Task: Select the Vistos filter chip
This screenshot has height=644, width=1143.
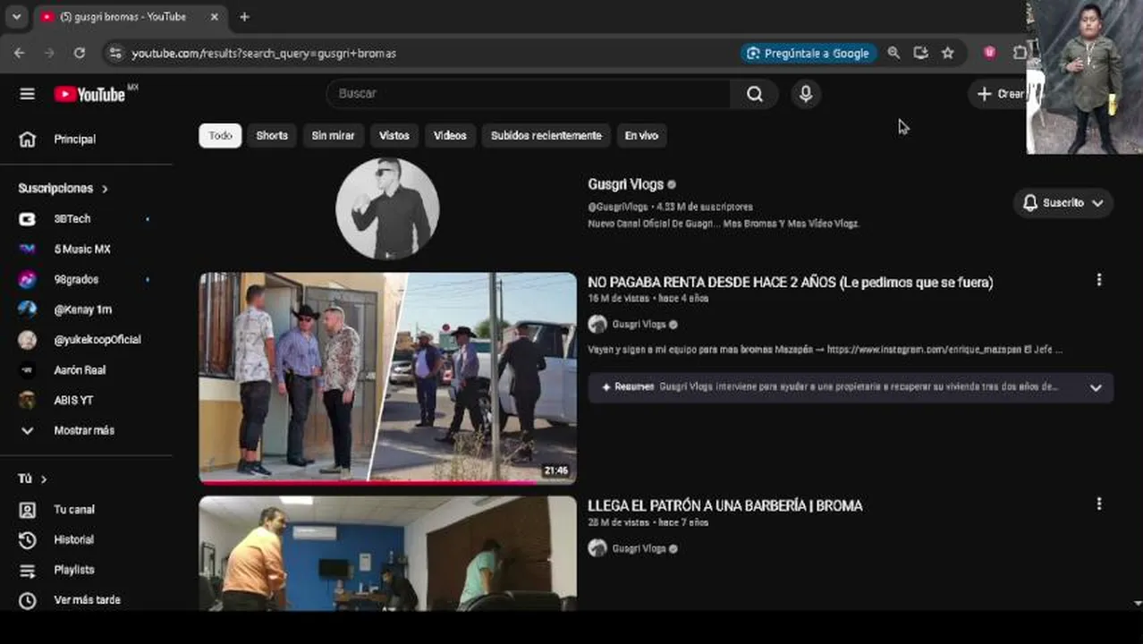Action: click(x=394, y=136)
